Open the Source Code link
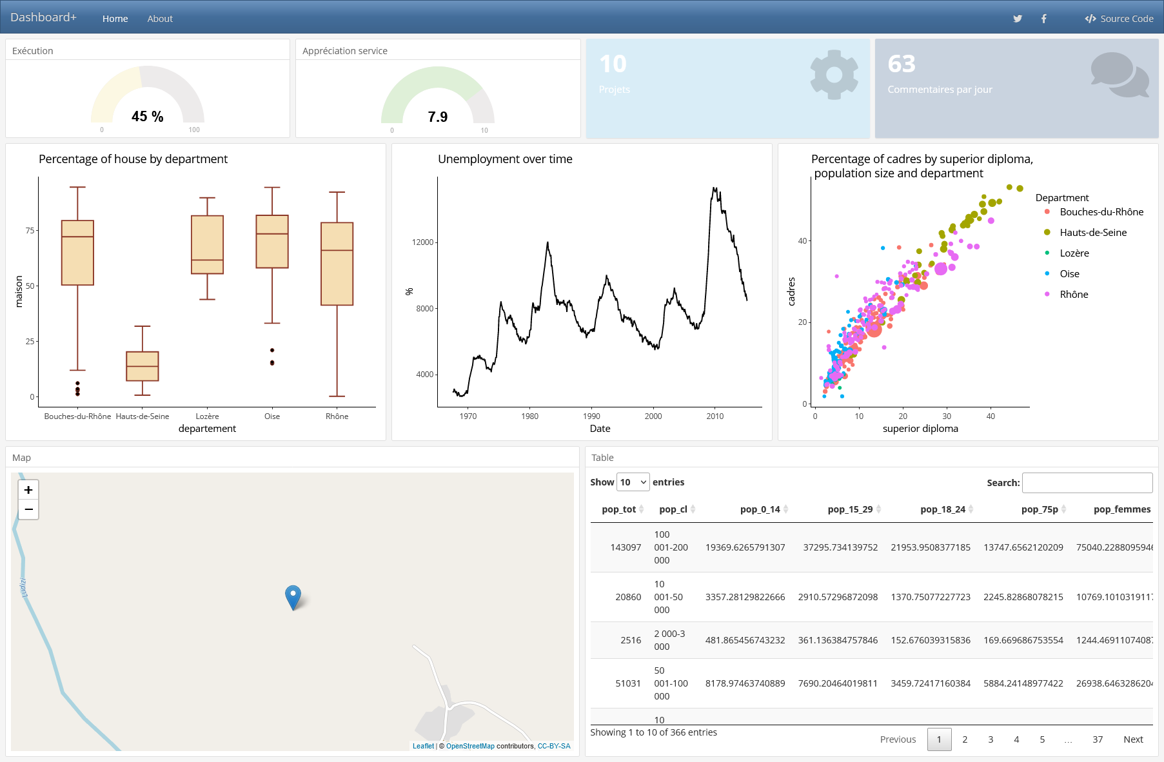Screen dimensions: 1164x762 point(1119,19)
